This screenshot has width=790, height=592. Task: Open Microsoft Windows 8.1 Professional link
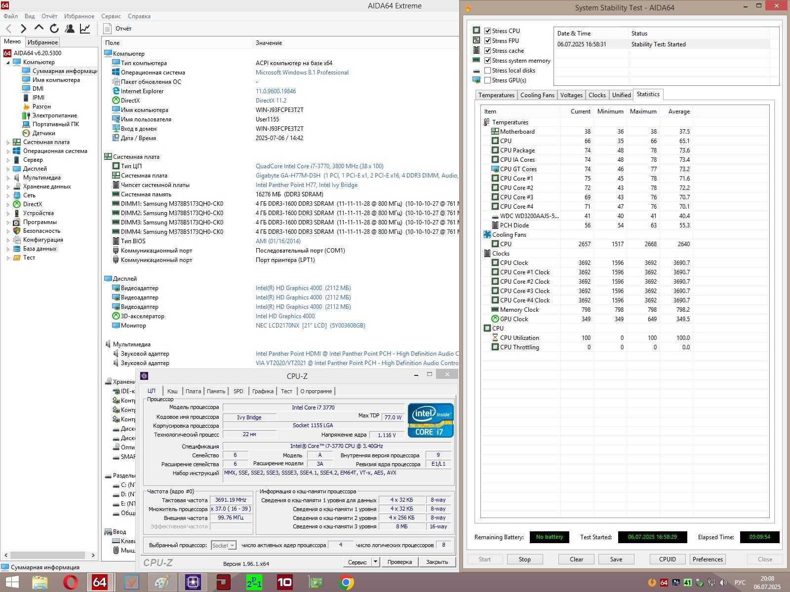tap(302, 73)
